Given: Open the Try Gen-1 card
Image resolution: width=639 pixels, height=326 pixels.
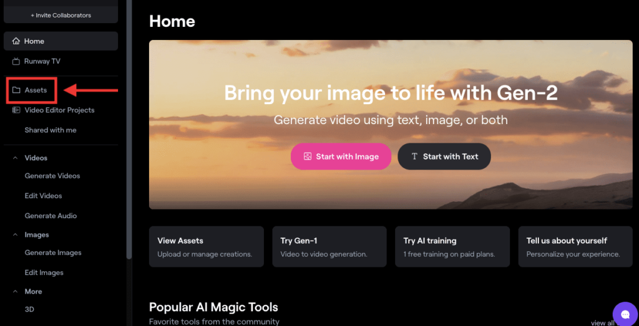Looking at the screenshot, I should coord(329,247).
